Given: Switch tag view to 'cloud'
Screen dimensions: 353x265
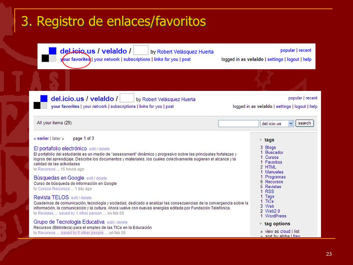Looking at the screenshot, I should (285, 232).
